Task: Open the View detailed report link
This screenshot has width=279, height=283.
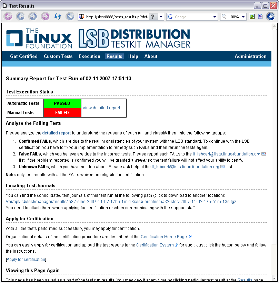Action: click(x=101, y=108)
